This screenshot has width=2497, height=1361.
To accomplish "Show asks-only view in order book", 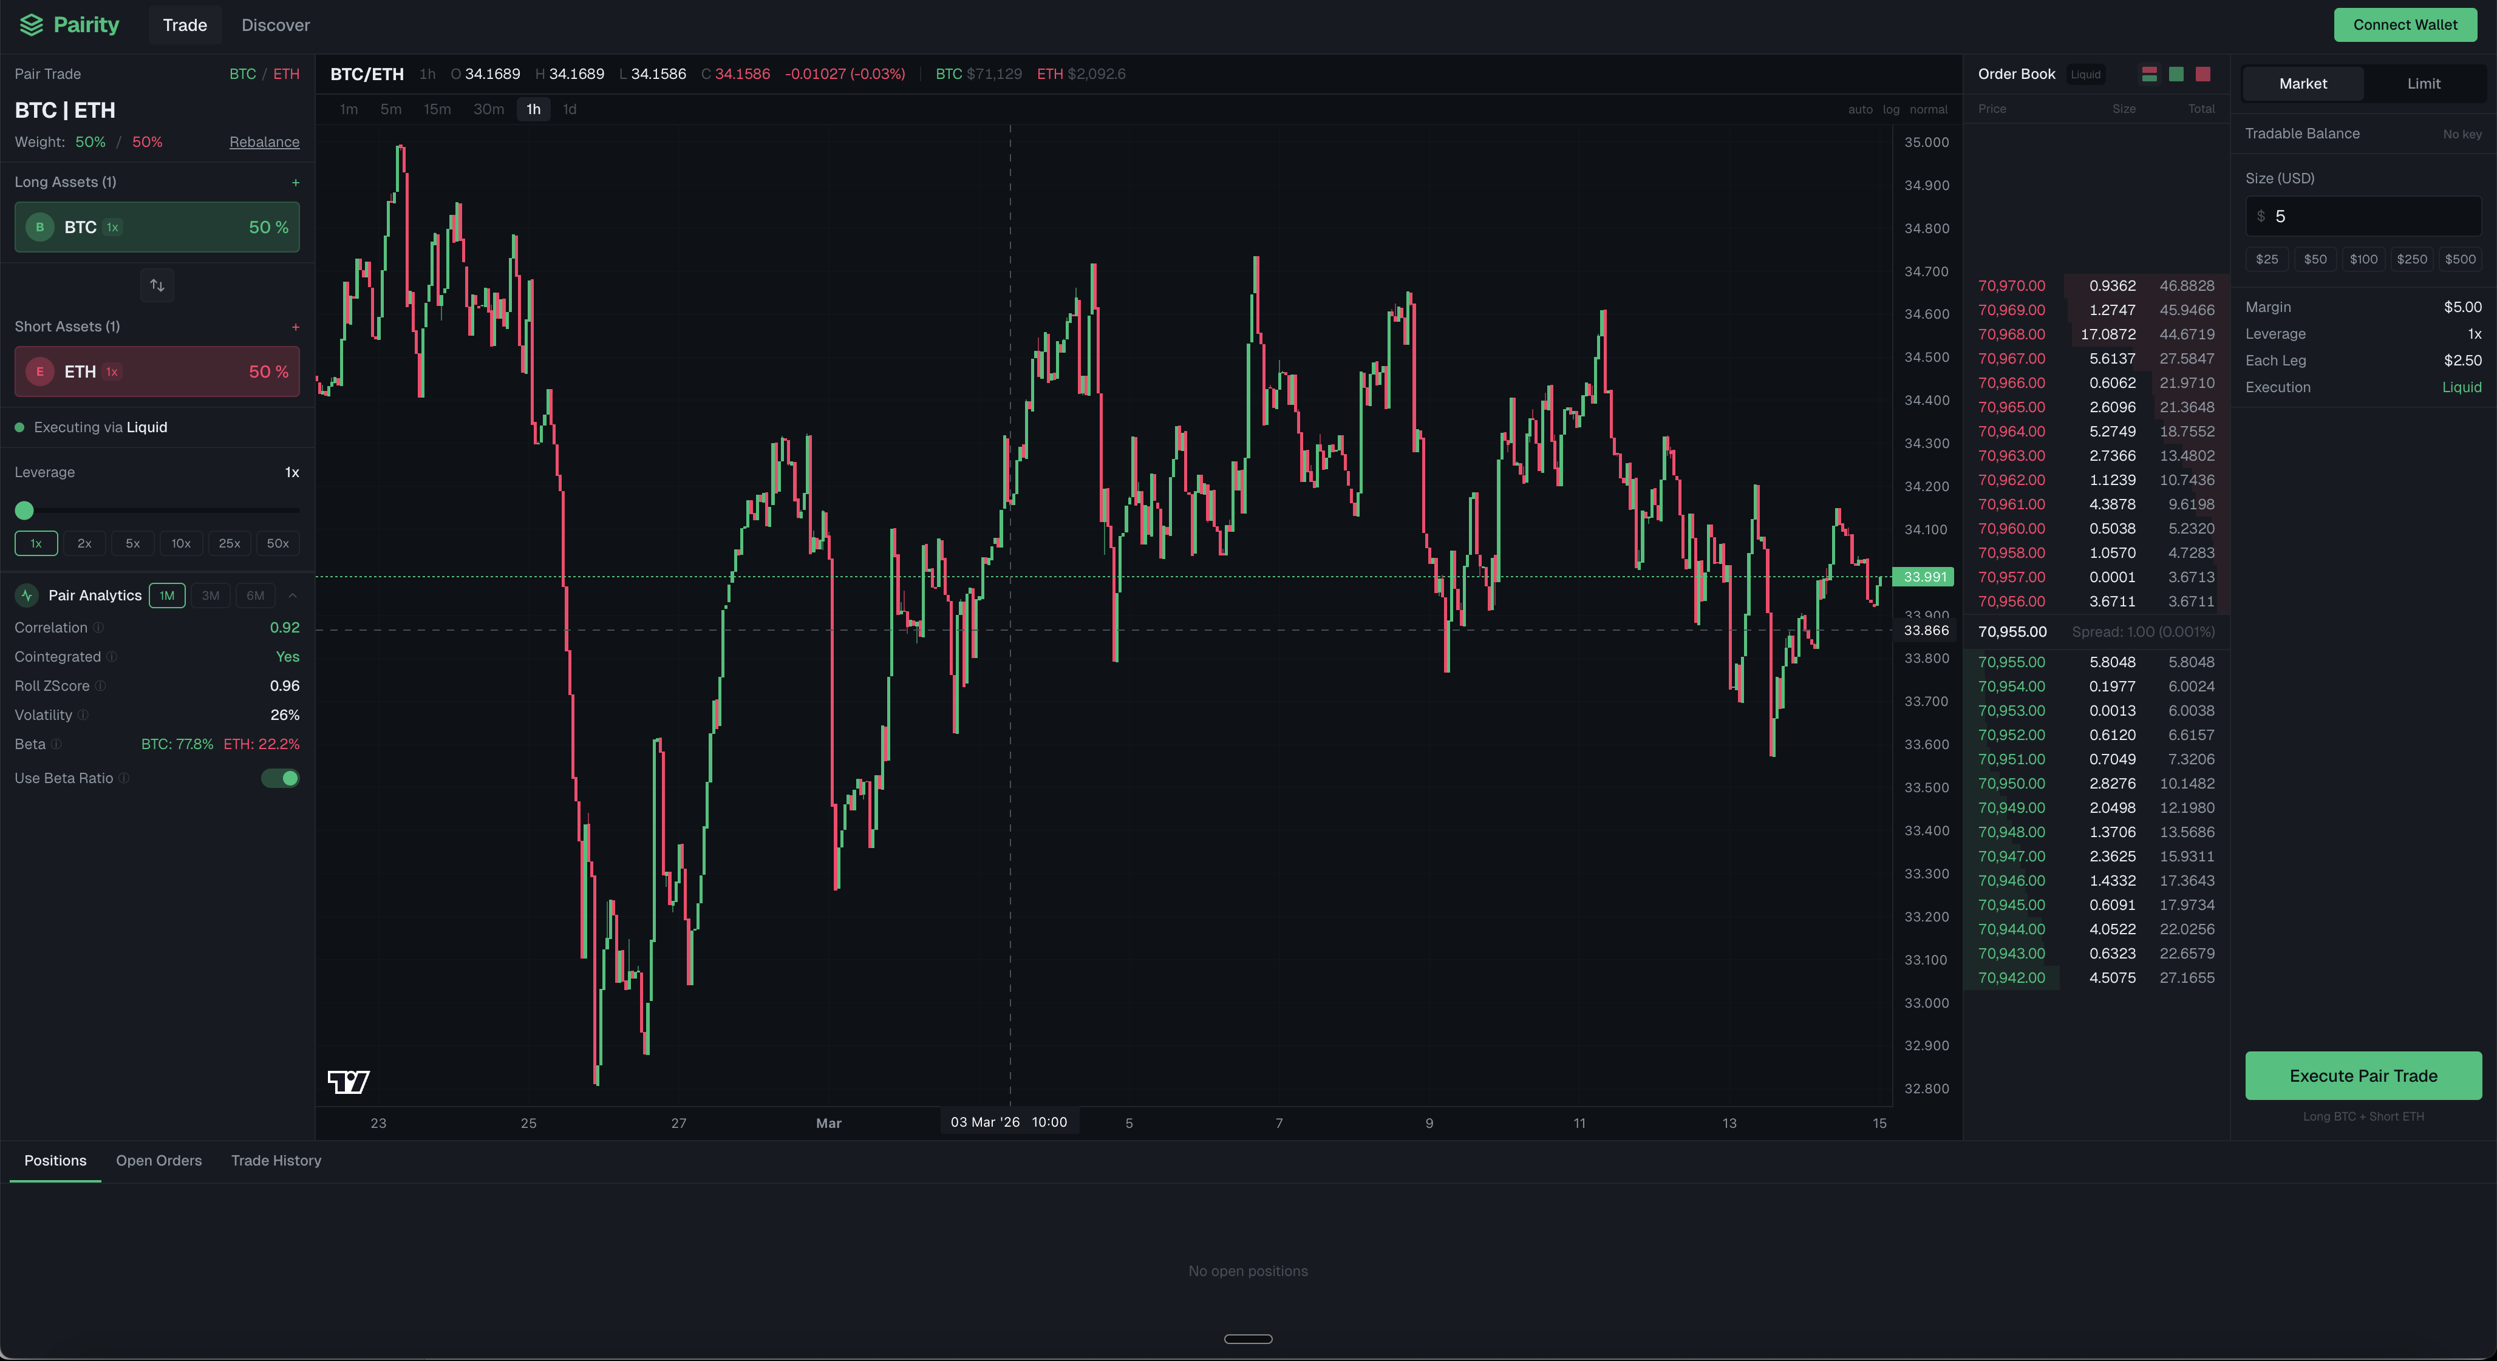I will pos(2202,73).
